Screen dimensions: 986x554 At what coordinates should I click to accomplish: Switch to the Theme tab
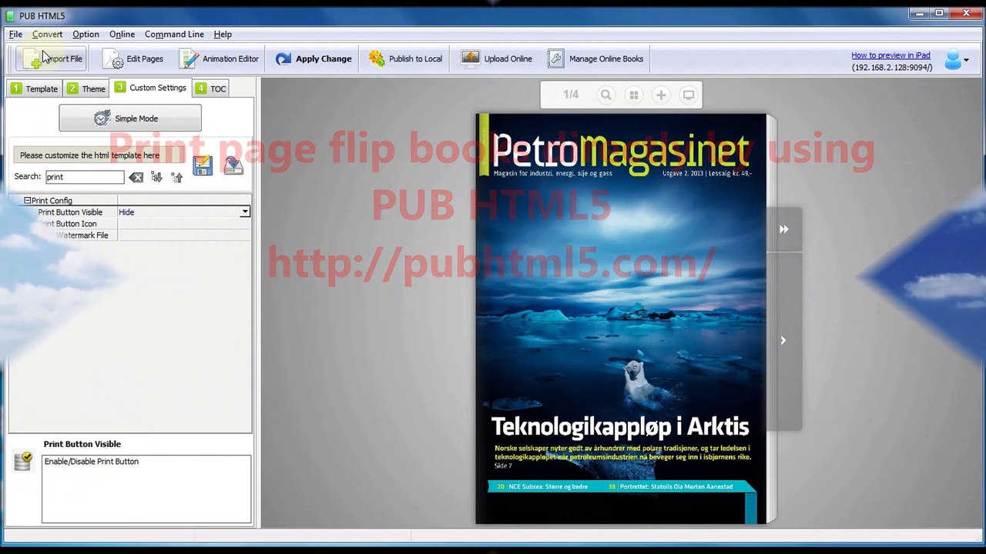tap(86, 88)
